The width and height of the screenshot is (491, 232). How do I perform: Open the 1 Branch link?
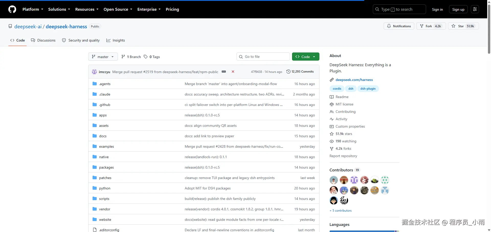pyautogui.click(x=131, y=57)
